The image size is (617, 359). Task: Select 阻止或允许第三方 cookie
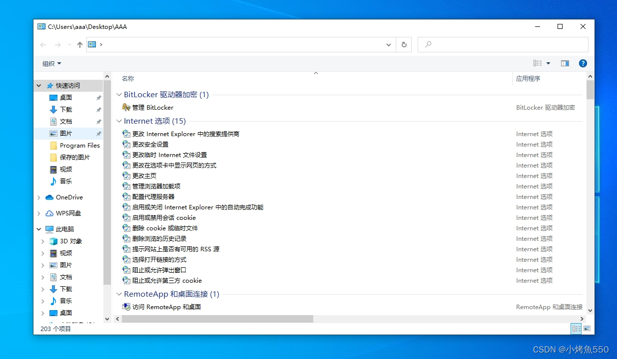[167, 280]
